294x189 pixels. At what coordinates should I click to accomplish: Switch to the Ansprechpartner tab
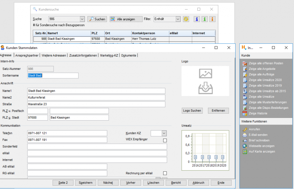pyautogui.click(x=27, y=56)
